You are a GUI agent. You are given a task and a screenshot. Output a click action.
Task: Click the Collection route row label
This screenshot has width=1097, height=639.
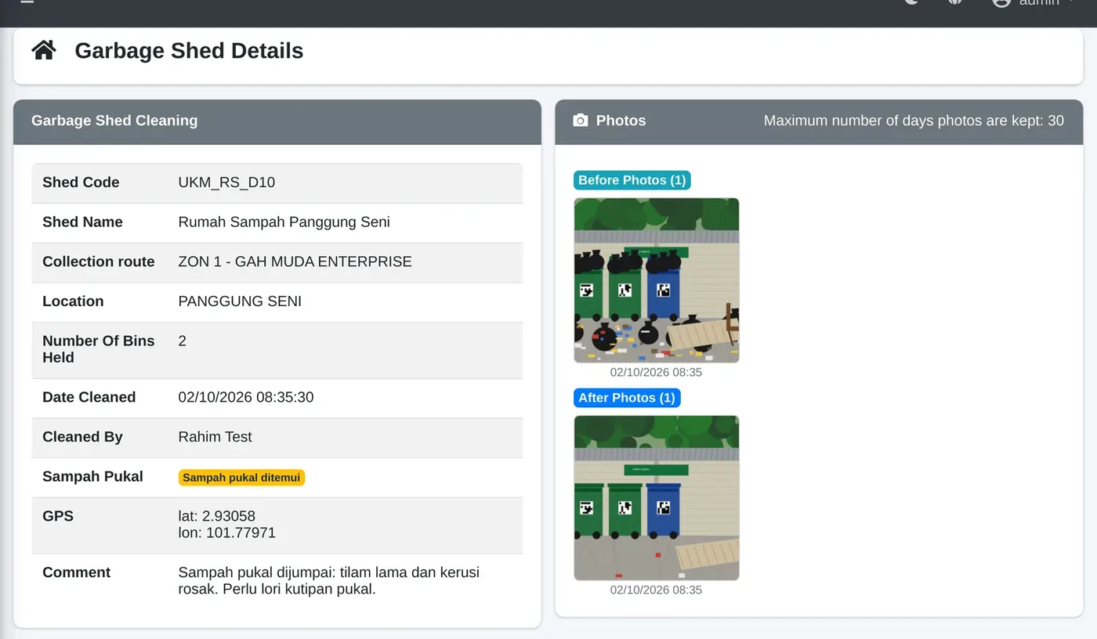[x=99, y=262]
